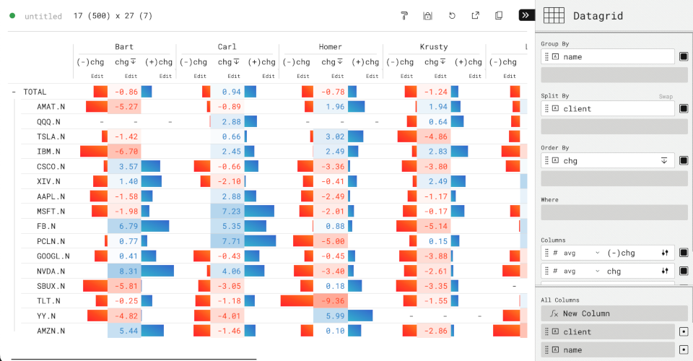693x361 pixels.
Task: Uncheck the client Split By checkbox
Action: pyautogui.click(x=684, y=108)
